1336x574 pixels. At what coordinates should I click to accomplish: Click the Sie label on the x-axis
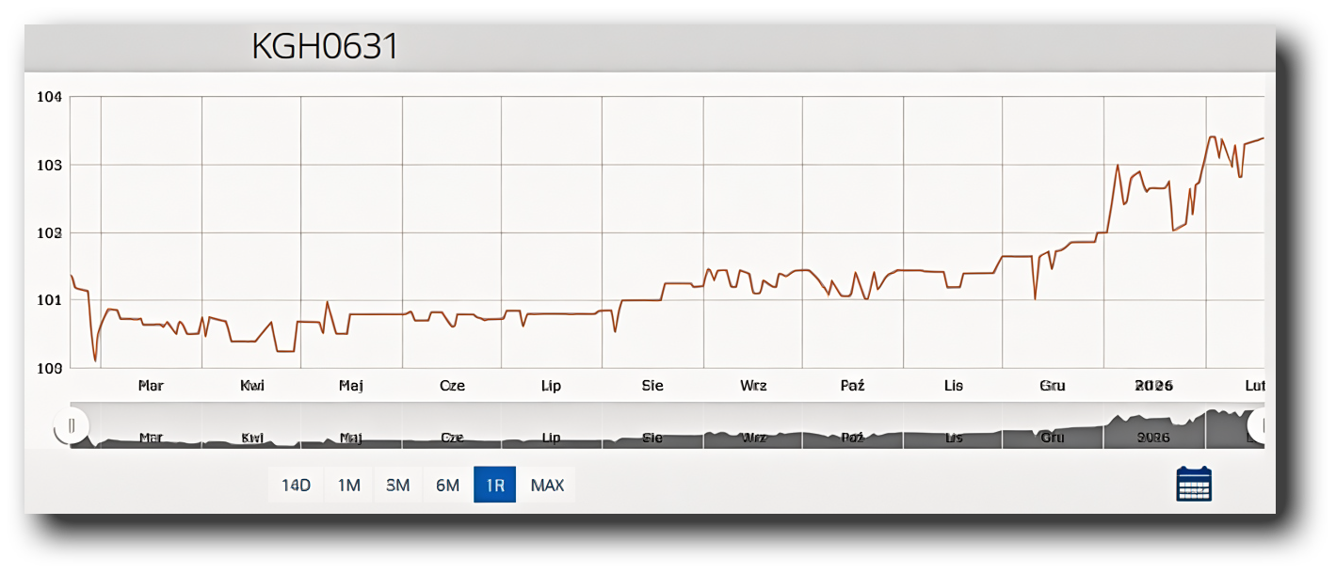[x=652, y=386]
